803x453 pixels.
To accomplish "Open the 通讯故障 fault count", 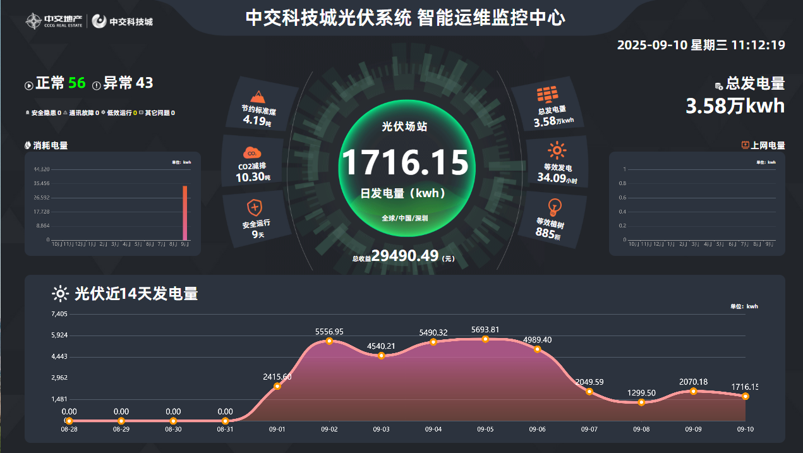I will click(81, 113).
